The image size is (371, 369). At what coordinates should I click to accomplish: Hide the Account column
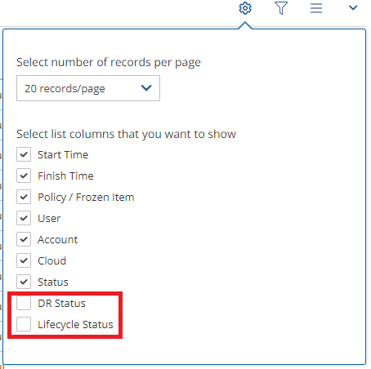24,239
